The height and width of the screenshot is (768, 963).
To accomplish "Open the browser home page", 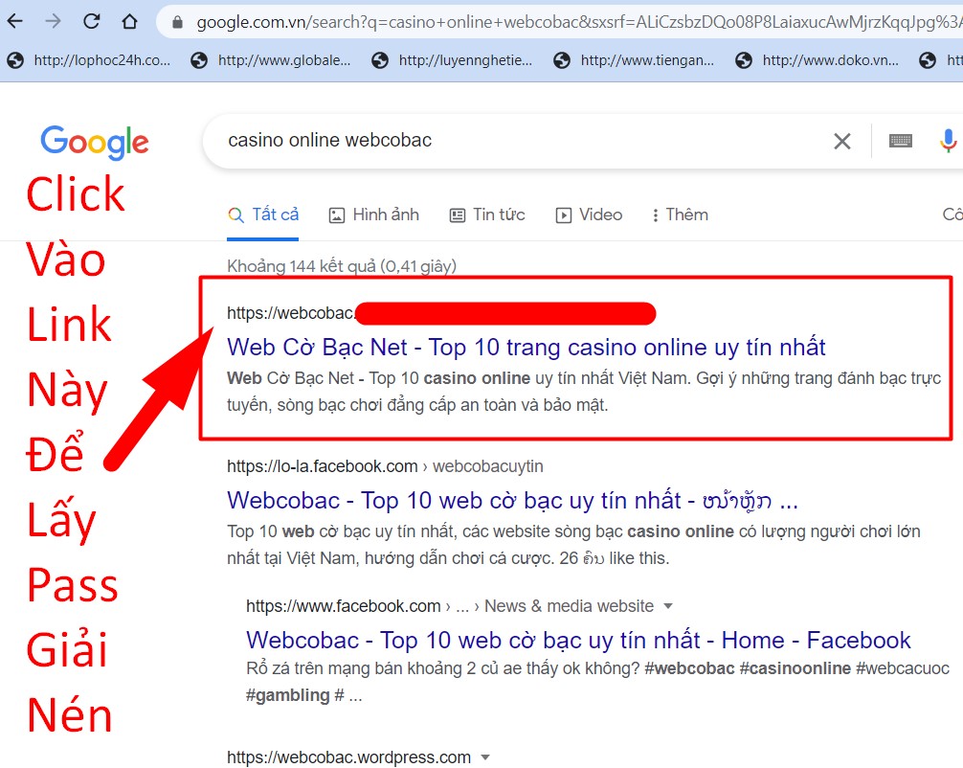I will (x=129, y=22).
